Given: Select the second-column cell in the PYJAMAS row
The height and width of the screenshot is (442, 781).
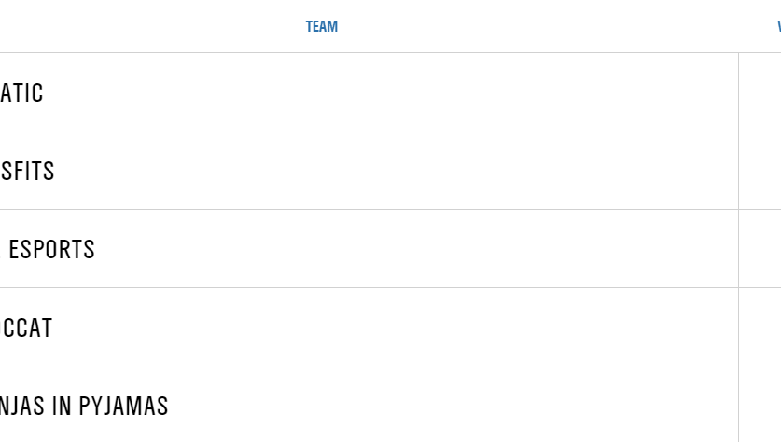Looking at the screenshot, I should [x=760, y=406].
